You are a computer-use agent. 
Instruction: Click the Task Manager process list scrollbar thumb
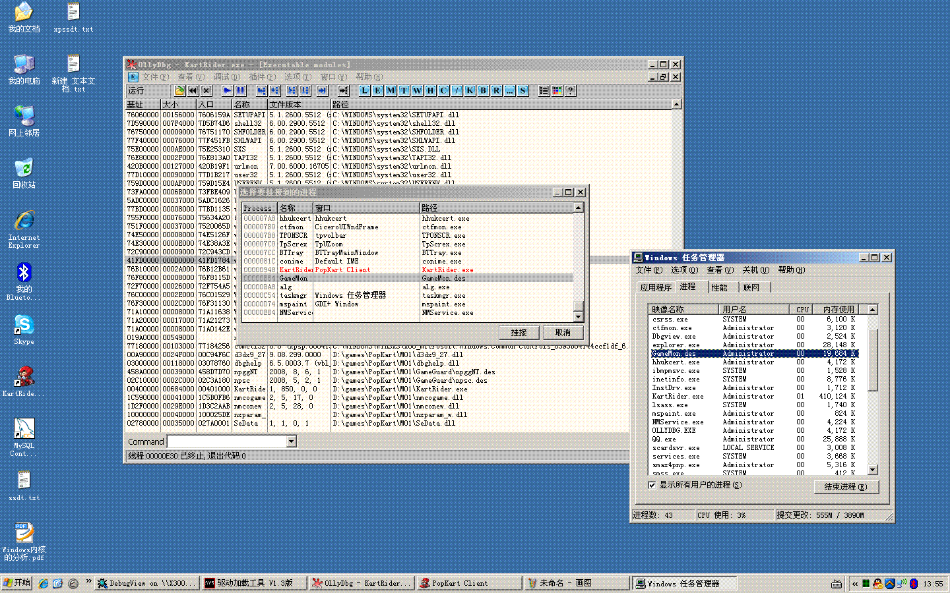click(873, 359)
